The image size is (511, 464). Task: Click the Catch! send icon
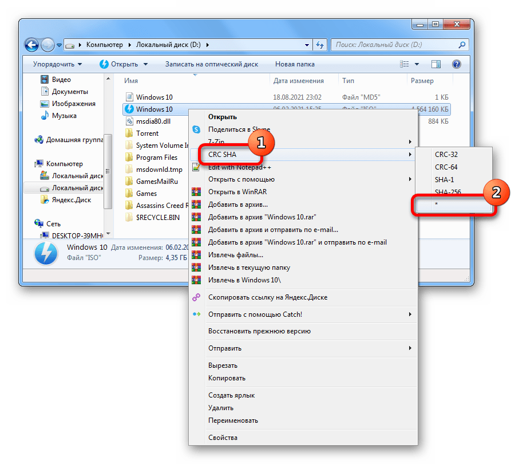pyautogui.click(x=196, y=314)
